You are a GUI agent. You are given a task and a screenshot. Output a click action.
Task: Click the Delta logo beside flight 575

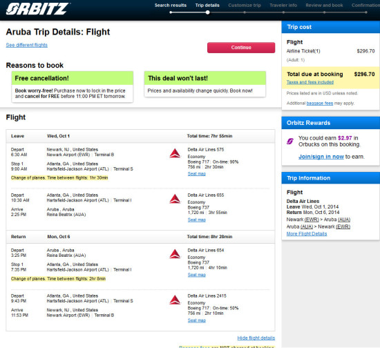click(175, 153)
